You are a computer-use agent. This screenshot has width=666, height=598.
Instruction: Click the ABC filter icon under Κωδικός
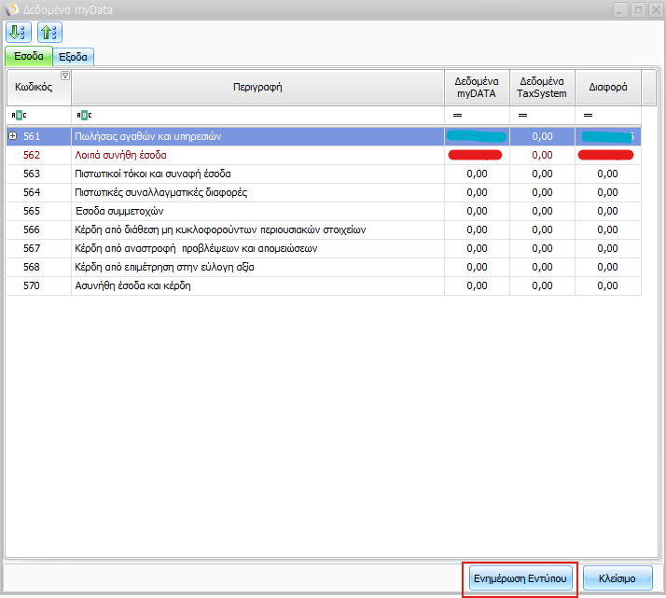tap(19, 115)
